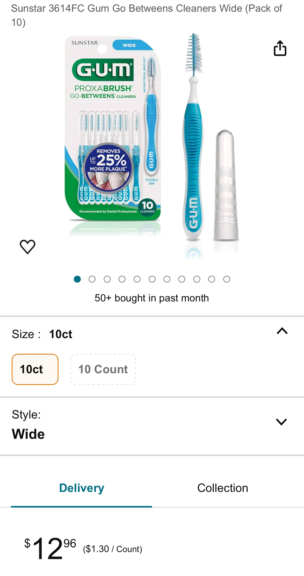Tap the 50+ bought in past month label

pyautogui.click(x=152, y=298)
